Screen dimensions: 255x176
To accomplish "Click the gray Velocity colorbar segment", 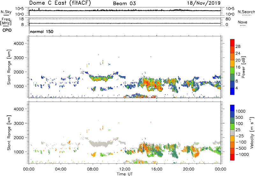I will tap(232, 132).
